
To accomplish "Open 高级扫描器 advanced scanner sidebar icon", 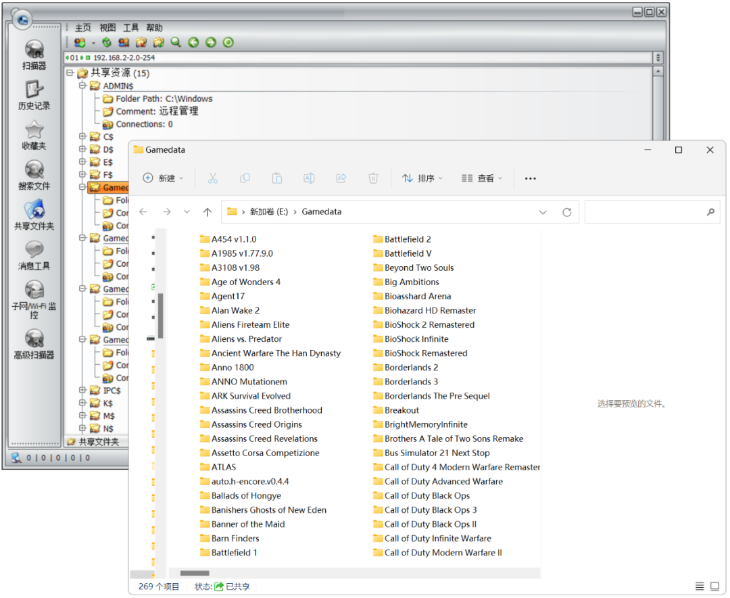I will [x=34, y=344].
